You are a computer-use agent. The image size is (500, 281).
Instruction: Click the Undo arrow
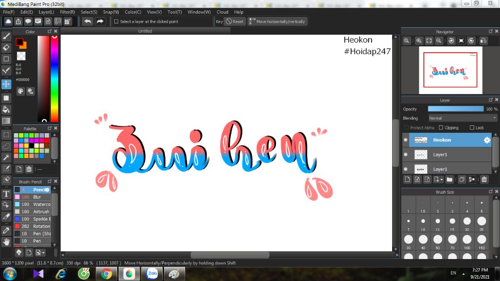[x=87, y=21]
